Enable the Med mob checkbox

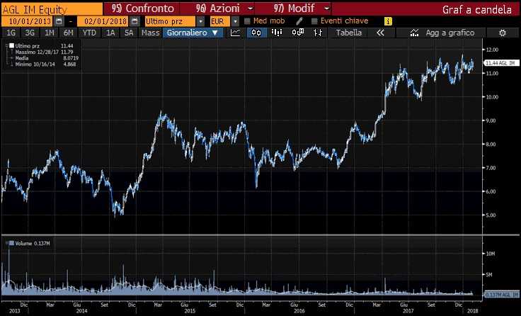[x=247, y=21]
